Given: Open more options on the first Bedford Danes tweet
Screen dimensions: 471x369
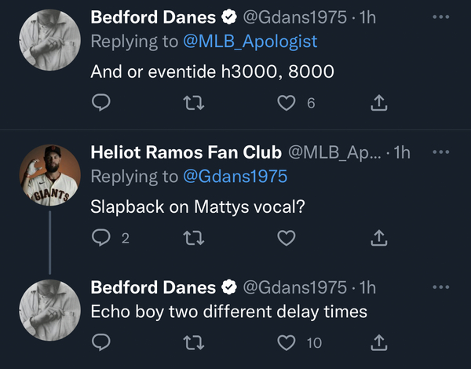Looking at the screenshot, I should coord(441,16).
